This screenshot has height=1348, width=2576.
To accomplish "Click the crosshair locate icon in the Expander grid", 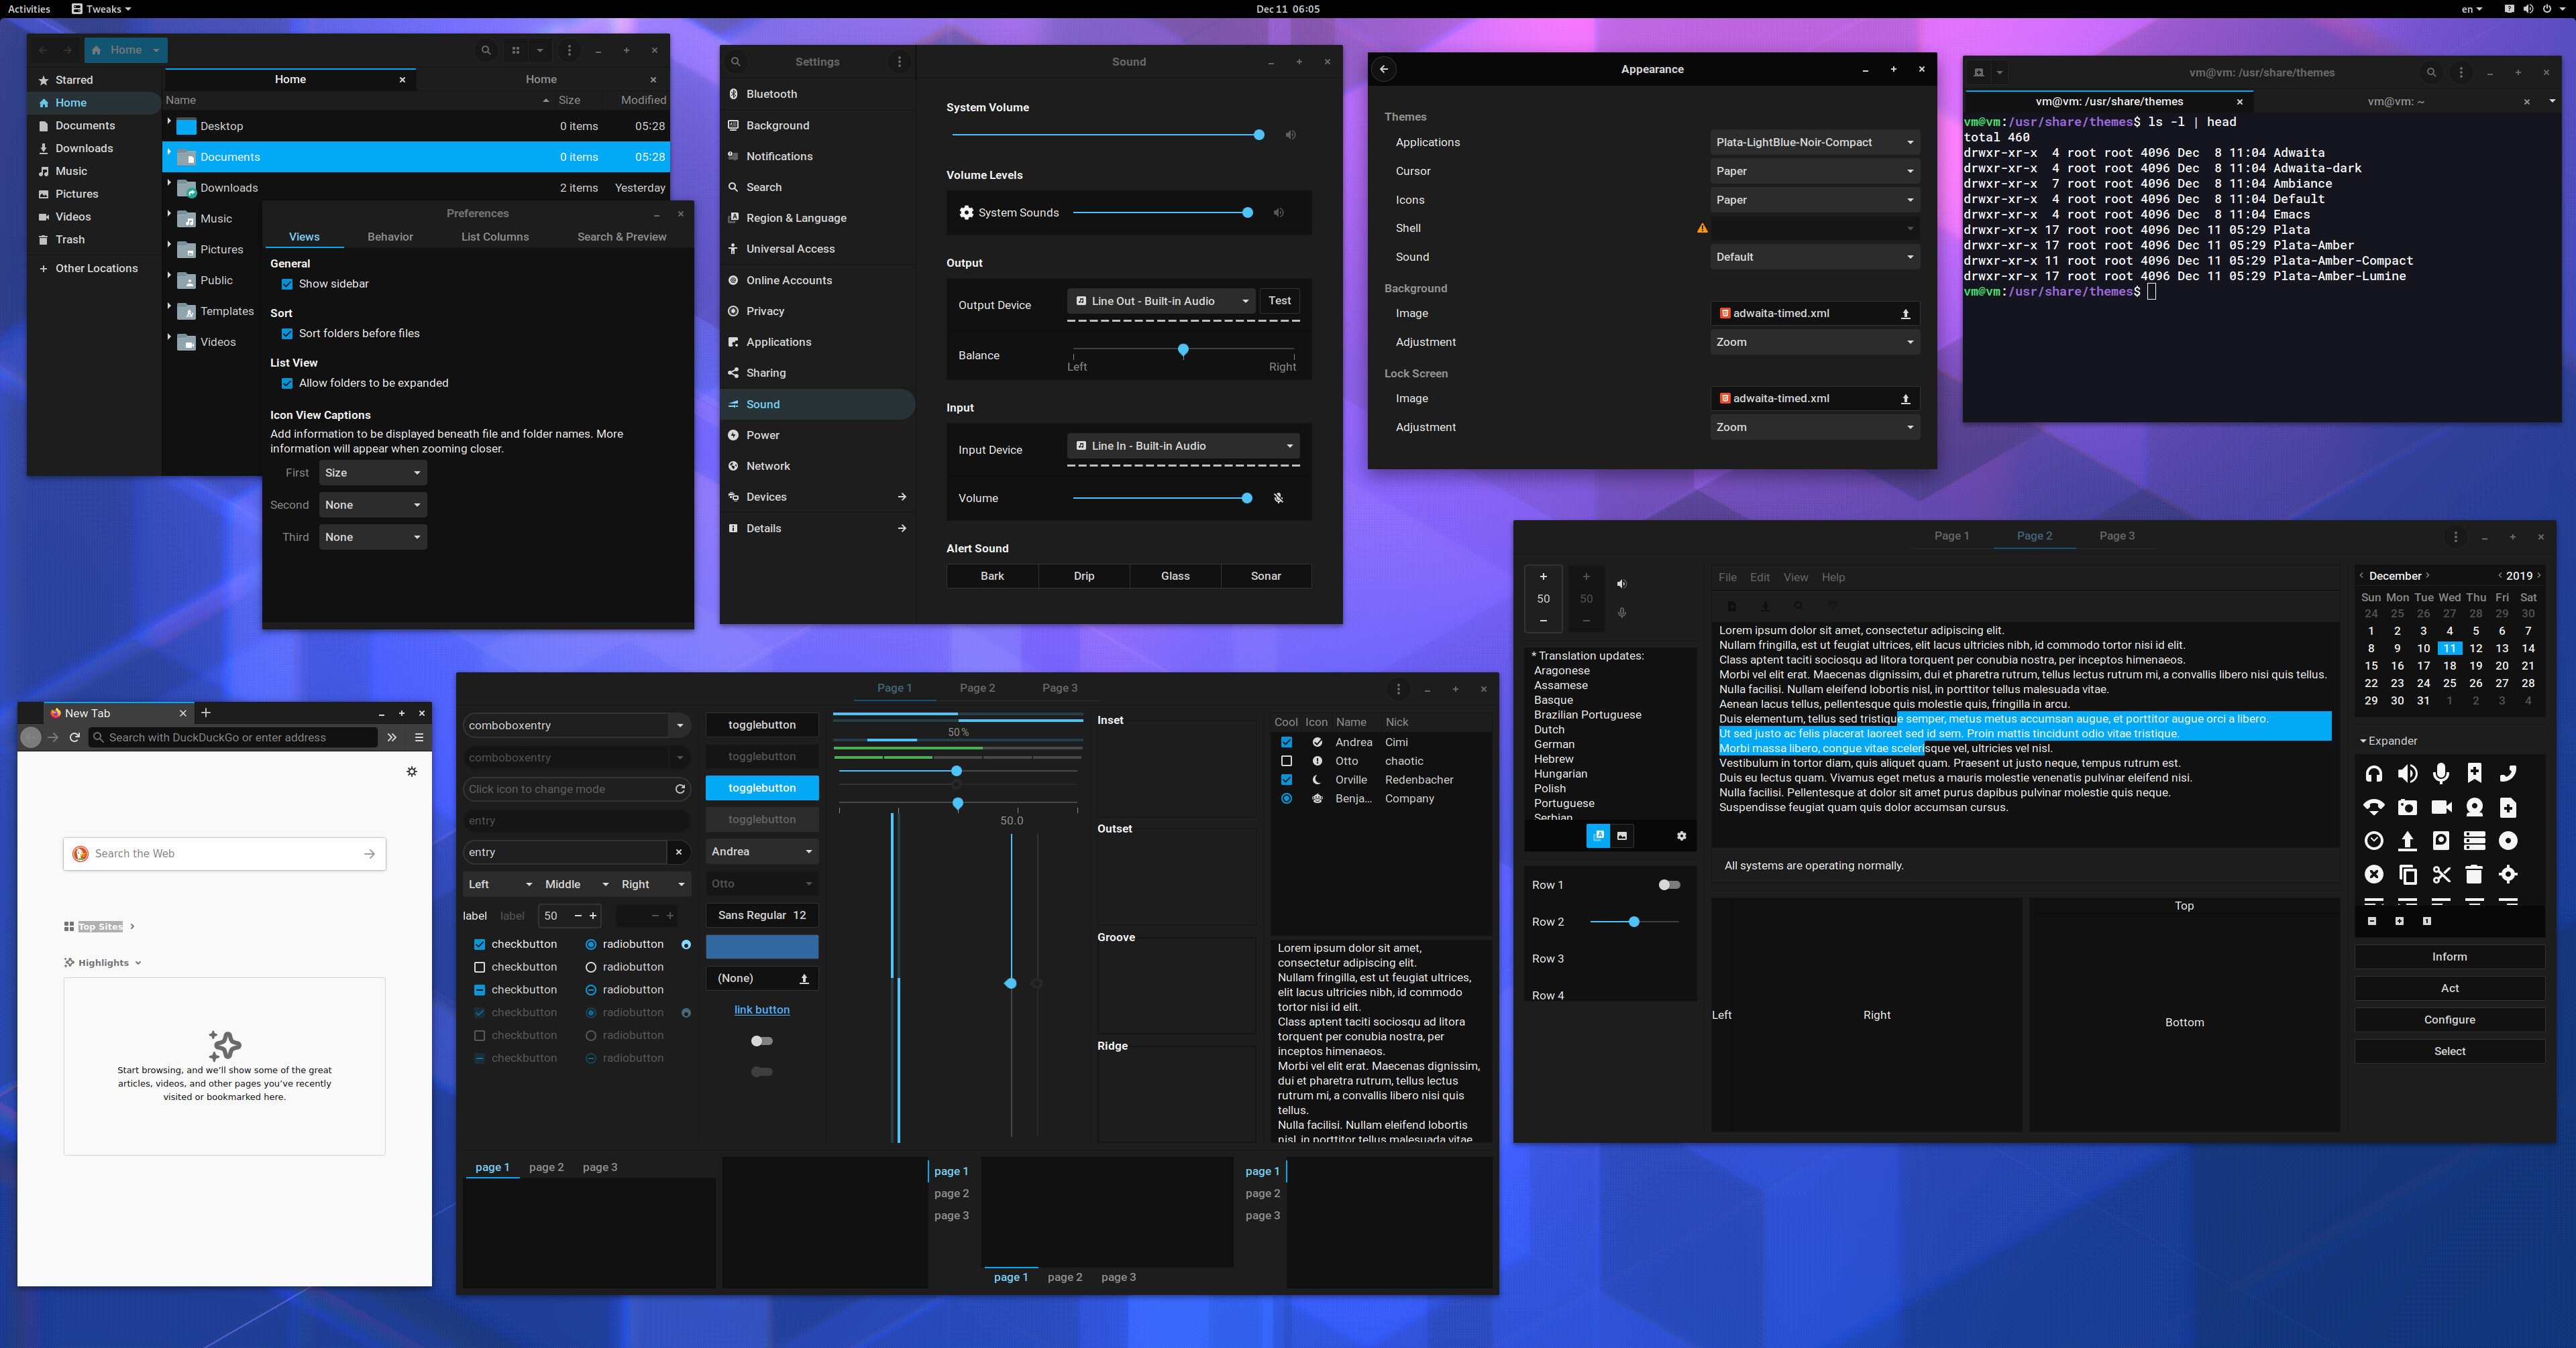I will tap(2508, 874).
